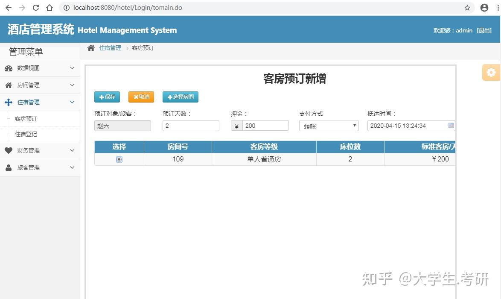
Task: Click the 房间号 column header
Action: click(178, 147)
